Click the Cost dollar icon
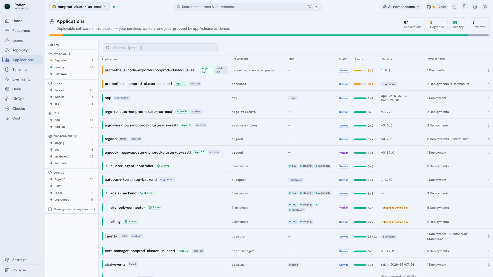493x277 pixels. tap(7, 118)
